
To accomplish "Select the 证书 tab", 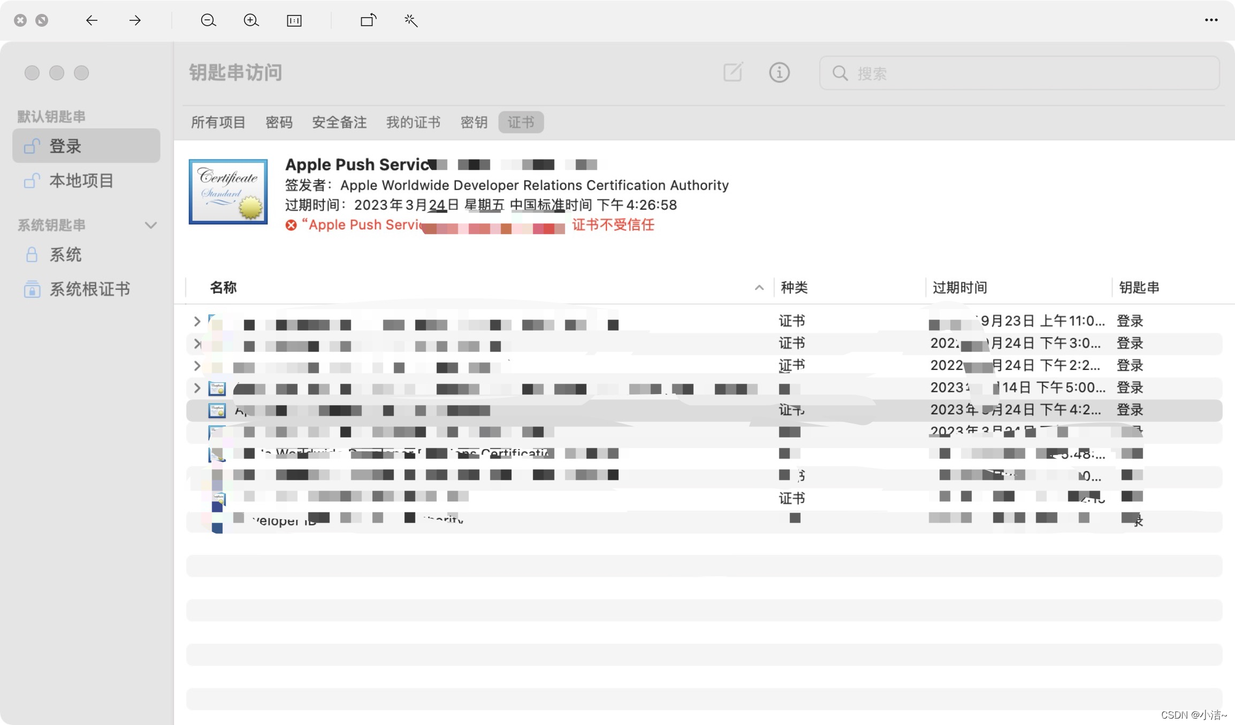I will pyautogui.click(x=521, y=122).
